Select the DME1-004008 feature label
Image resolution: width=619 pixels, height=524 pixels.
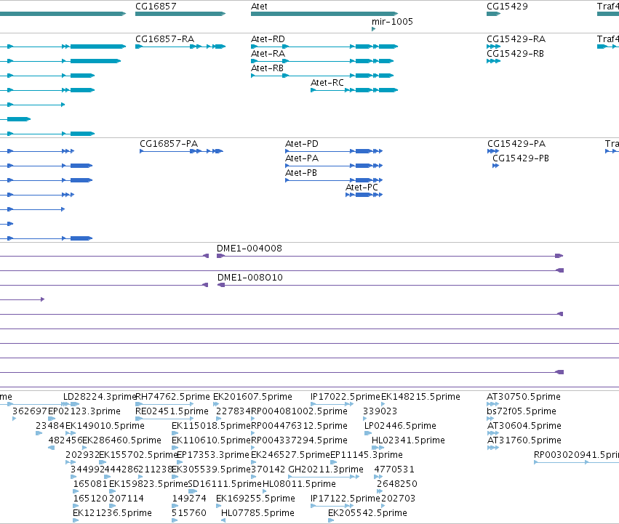pos(249,249)
